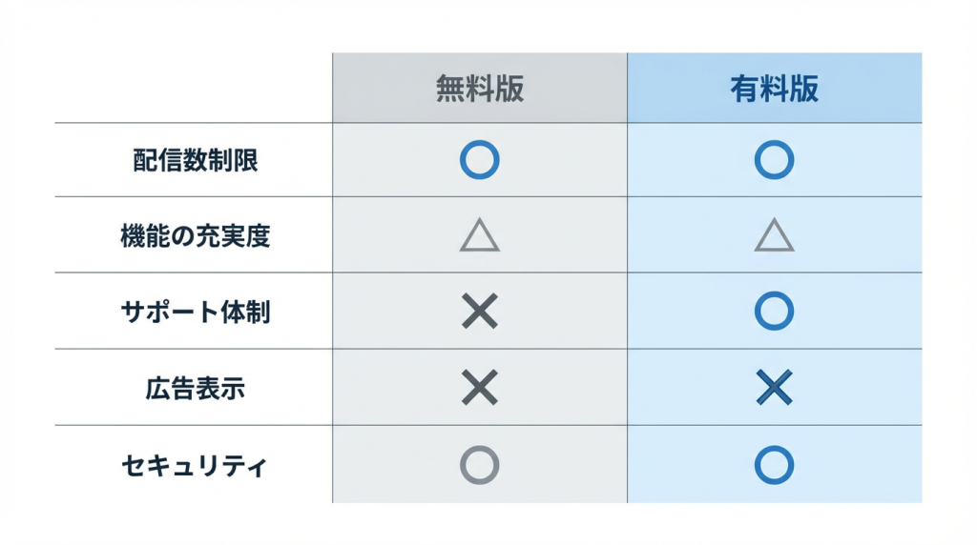
Task: Click the blue circle for セキュリティ under 有料版
Action: pyautogui.click(x=774, y=464)
